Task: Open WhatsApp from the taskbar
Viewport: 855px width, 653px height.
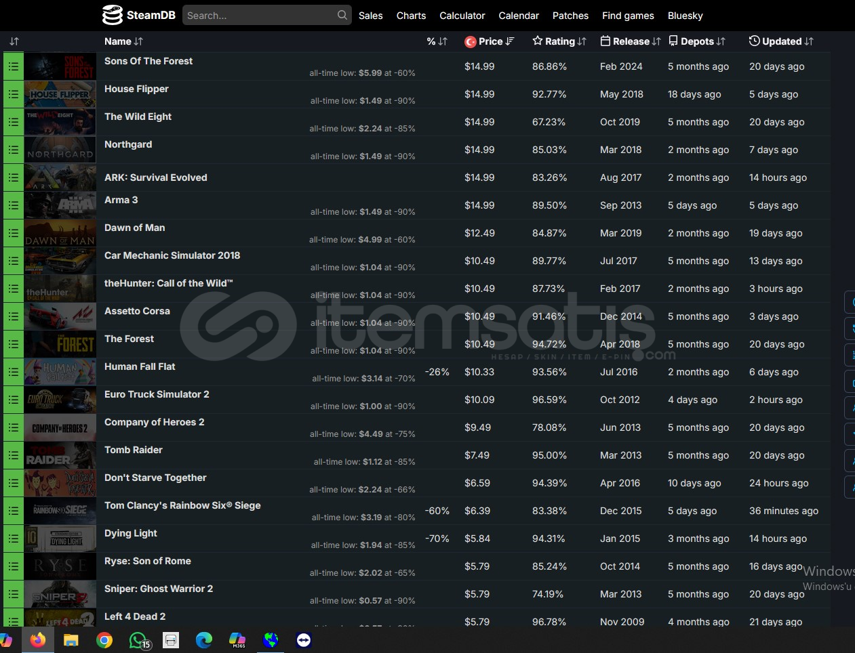Action: click(x=138, y=639)
